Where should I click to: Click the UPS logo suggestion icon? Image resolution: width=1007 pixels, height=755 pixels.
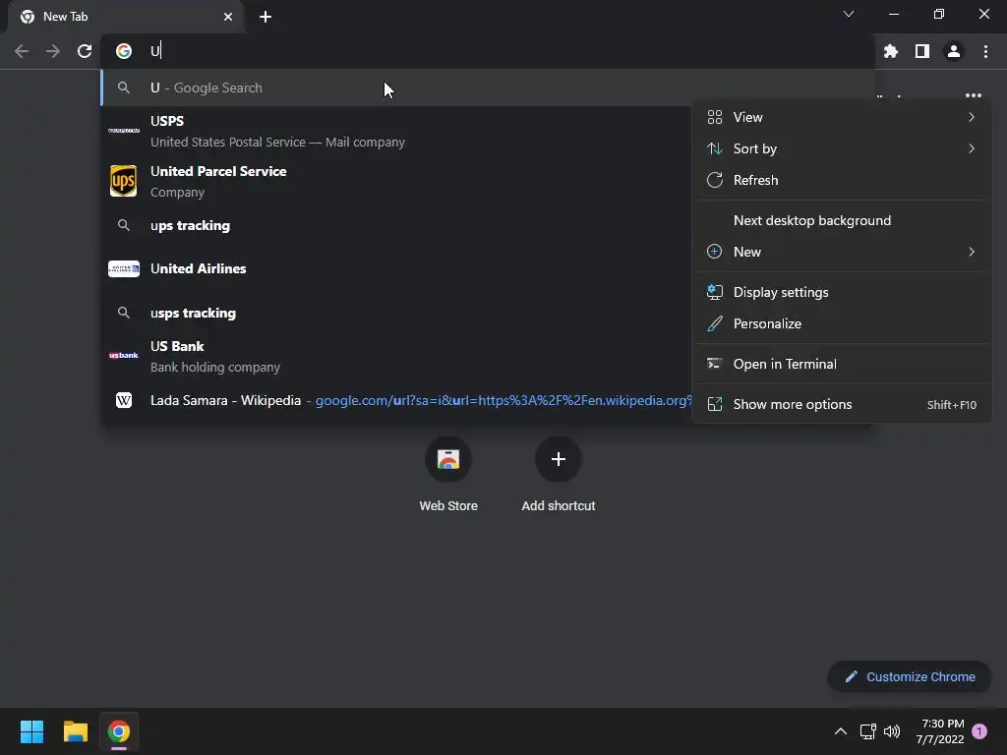pos(123,181)
